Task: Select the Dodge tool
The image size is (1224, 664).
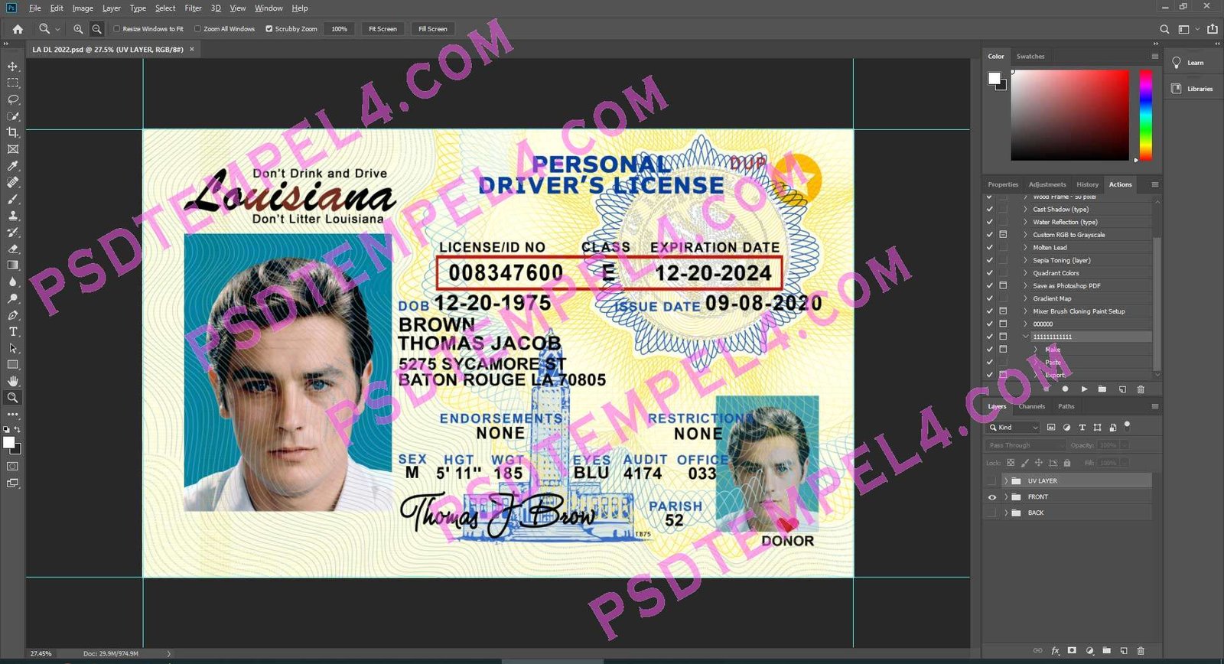Action: [x=13, y=298]
